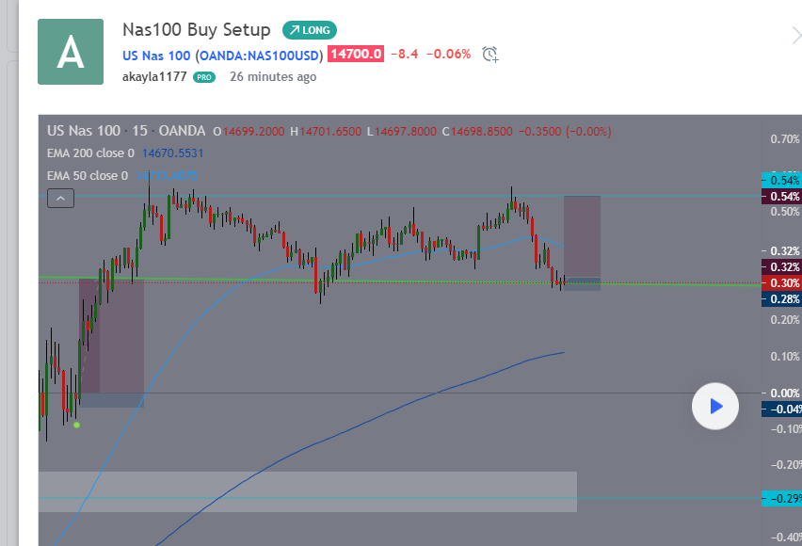Click the alarm clock alert icon

[489, 55]
